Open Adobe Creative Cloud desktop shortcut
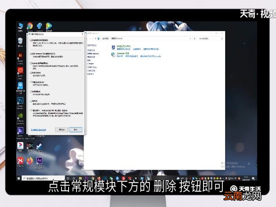 21,73
